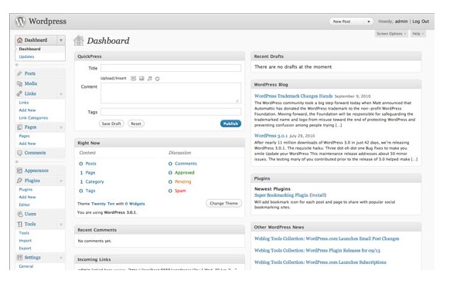Click the Reset button in QuickPress

click(x=136, y=123)
